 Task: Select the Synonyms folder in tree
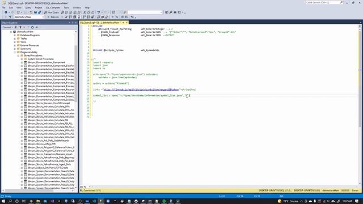[x=26, y=49]
